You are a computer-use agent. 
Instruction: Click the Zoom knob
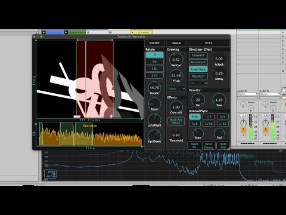(x=154, y=103)
